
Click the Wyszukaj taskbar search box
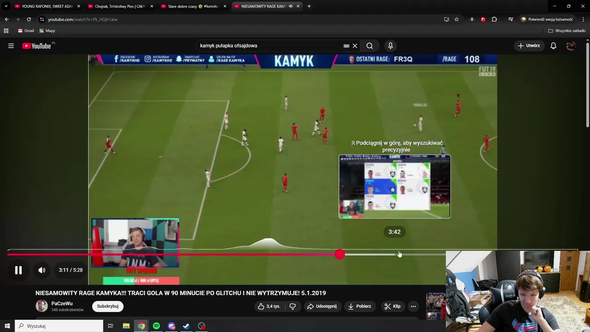coord(59,326)
